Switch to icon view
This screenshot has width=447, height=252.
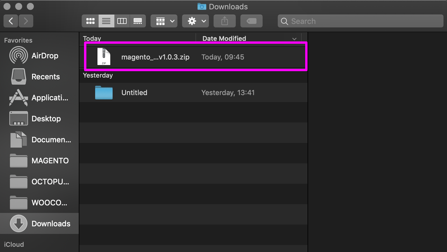coord(90,21)
